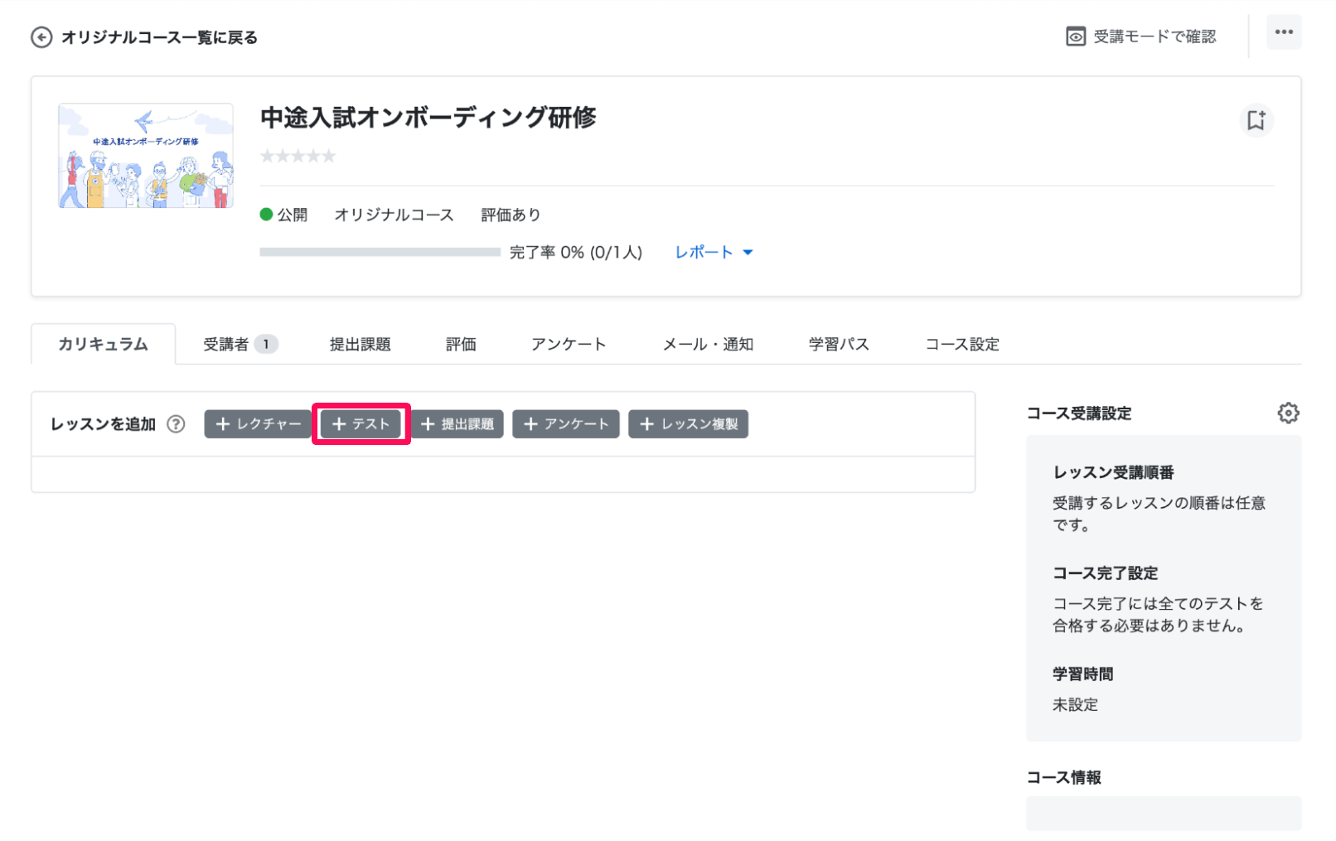
Task: Switch to カリキュラム tab
Action: (x=103, y=344)
